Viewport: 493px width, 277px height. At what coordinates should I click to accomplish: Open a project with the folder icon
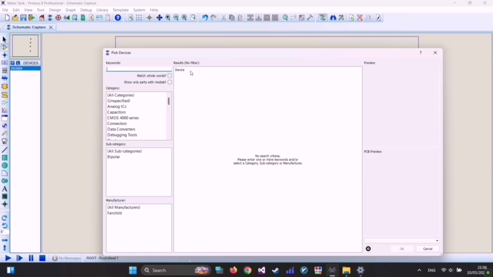pos(15,18)
